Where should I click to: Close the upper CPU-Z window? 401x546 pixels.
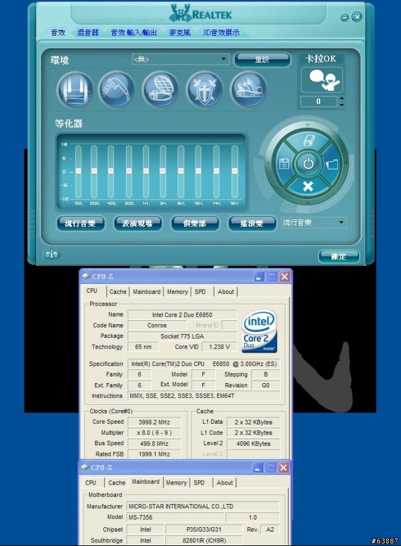284,277
